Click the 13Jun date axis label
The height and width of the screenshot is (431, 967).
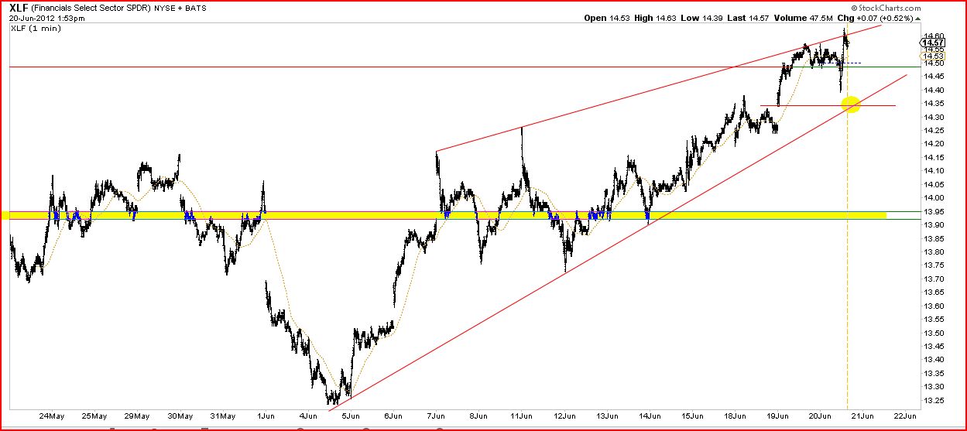click(x=608, y=415)
